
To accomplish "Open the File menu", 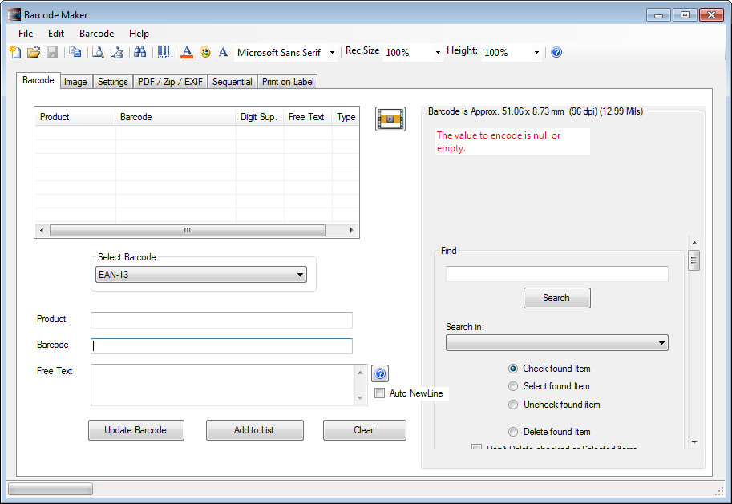I will pyautogui.click(x=26, y=34).
